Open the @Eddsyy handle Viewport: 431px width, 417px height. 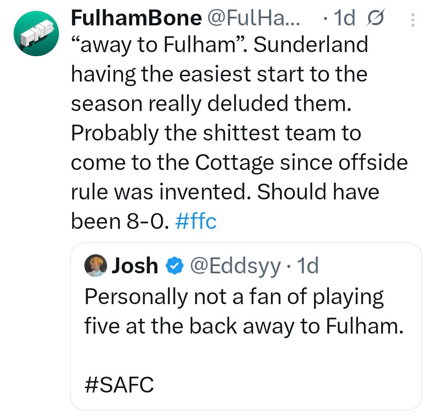[x=234, y=266]
